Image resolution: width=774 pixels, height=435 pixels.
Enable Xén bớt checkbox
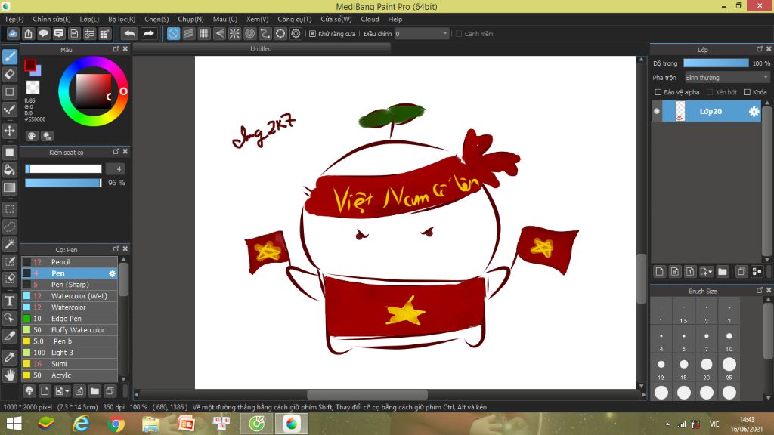tap(709, 92)
